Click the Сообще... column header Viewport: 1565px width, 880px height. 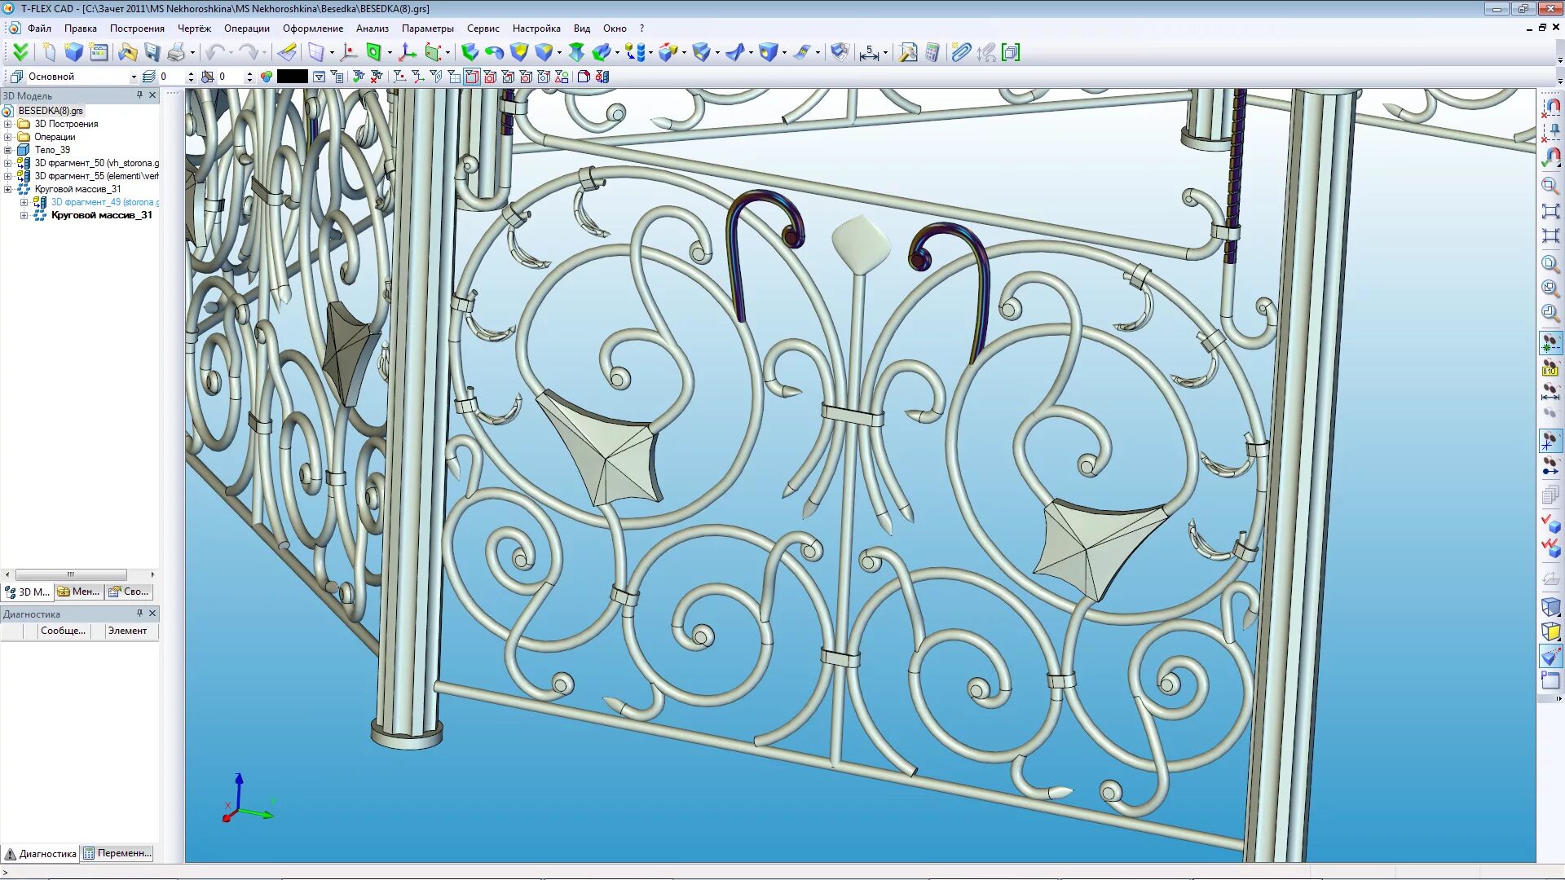tap(63, 631)
